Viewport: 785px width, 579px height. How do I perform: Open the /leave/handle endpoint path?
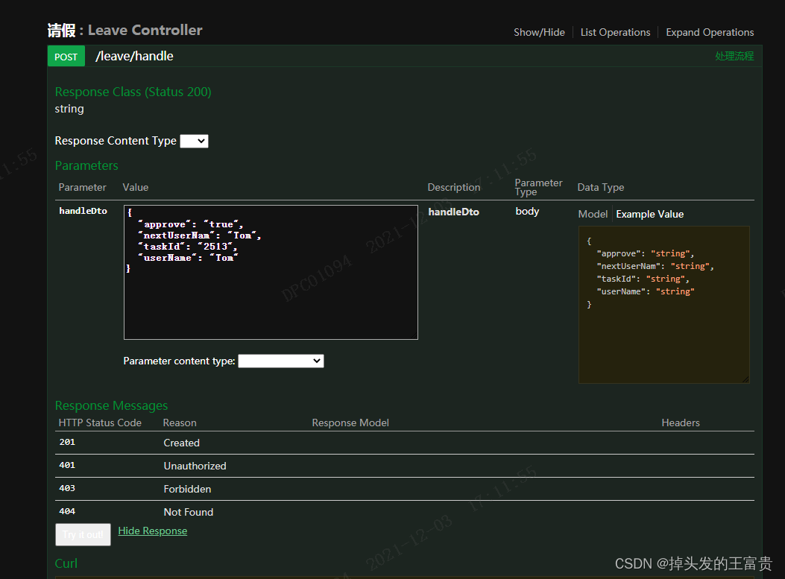coord(134,56)
